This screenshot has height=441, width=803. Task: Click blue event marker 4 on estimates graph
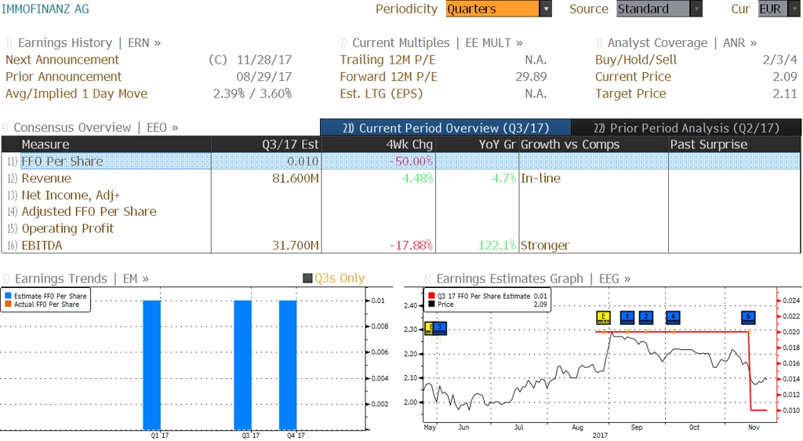point(673,318)
